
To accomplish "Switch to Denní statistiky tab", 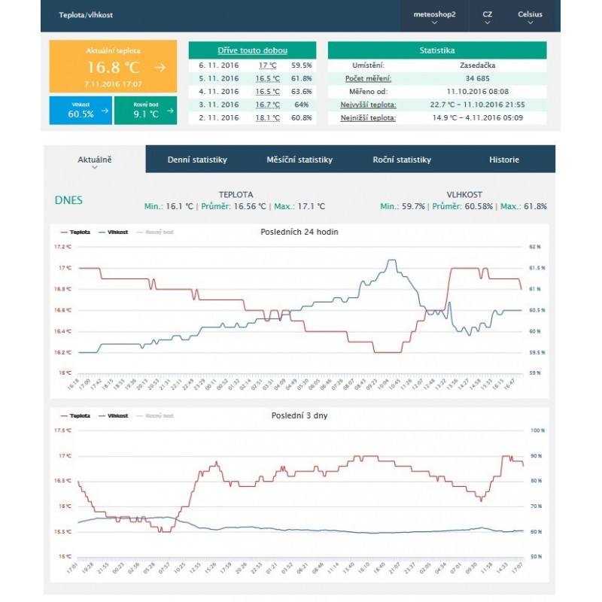I will point(196,160).
